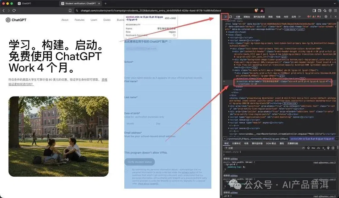Viewport: 339px width, 198px height.
Task: Click the Brave VPN shield icon
Action: coord(330,10)
